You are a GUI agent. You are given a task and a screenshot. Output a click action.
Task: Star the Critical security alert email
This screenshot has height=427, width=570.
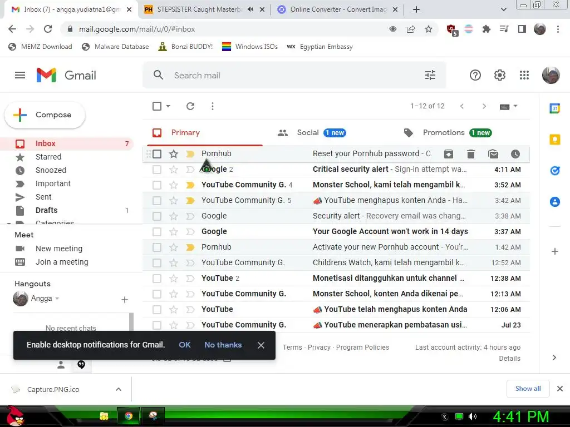pyautogui.click(x=174, y=169)
